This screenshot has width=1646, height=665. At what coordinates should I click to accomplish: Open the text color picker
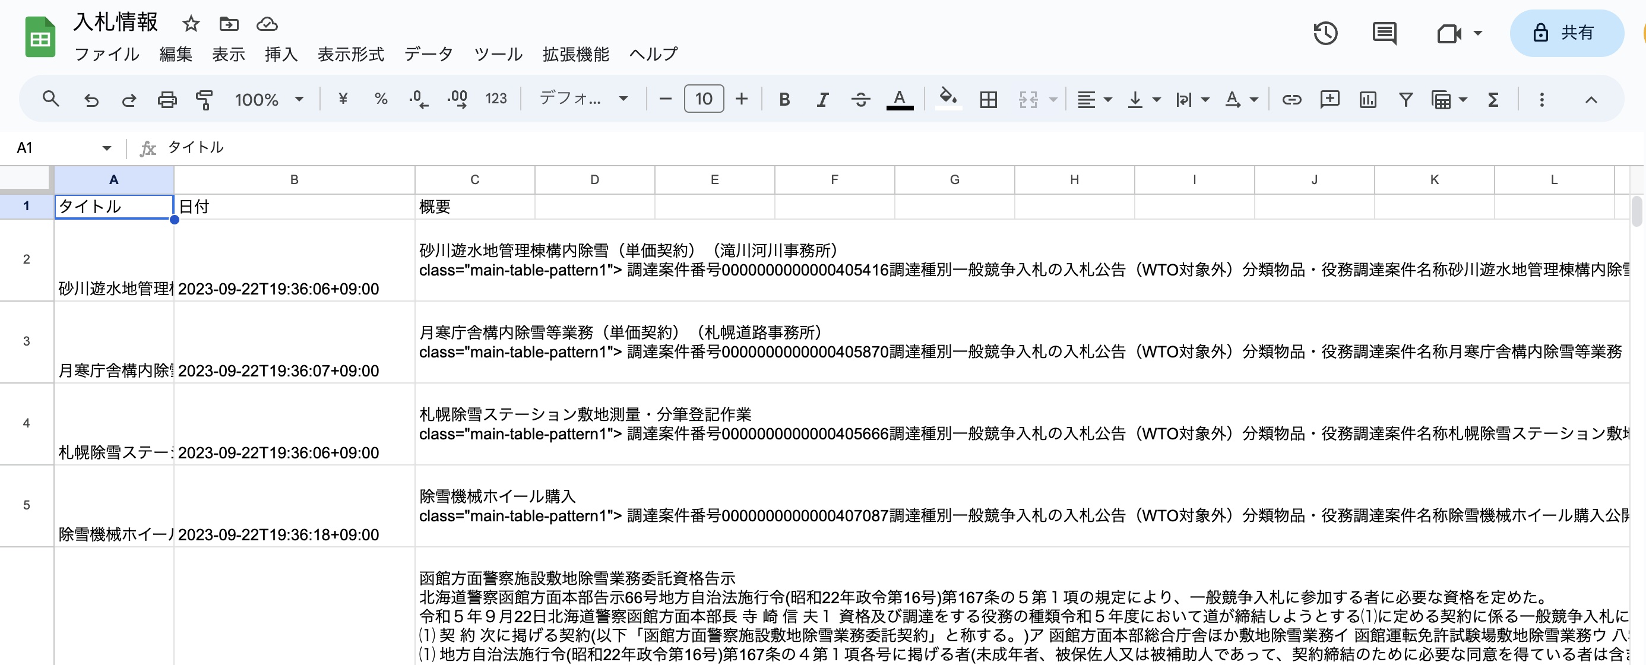click(899, 99)
